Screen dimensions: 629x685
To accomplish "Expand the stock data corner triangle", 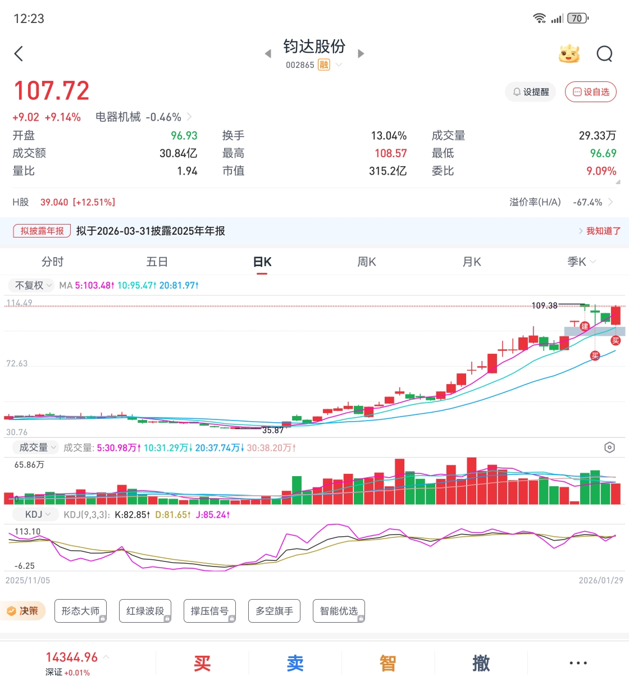I will click(x=618, y=181).
